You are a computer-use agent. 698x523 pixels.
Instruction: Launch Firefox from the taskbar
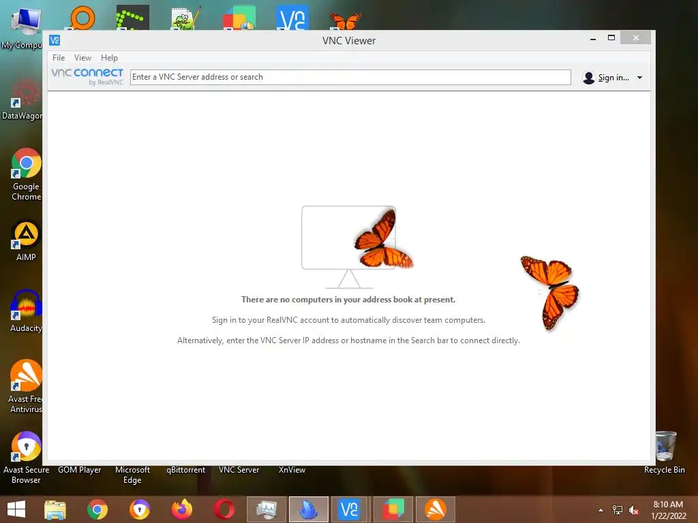coord(182,509)
